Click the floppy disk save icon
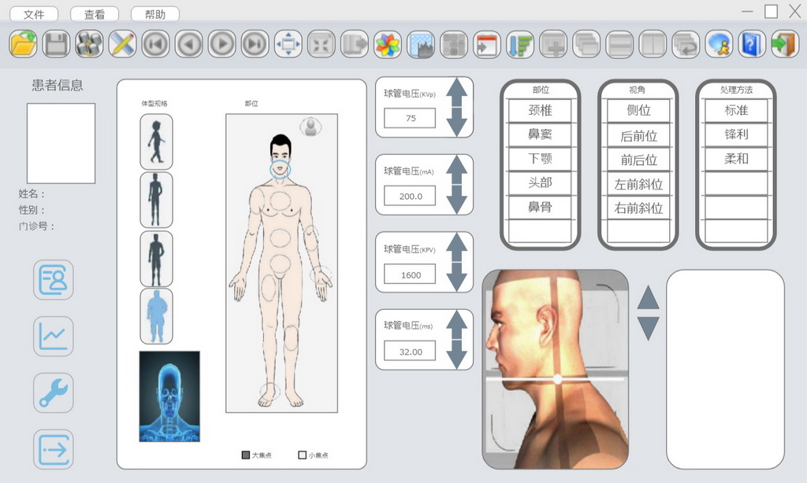 56,43
